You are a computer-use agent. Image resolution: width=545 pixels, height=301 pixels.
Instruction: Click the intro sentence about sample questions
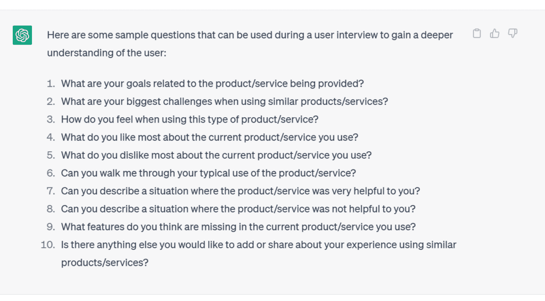click(x=250, y=35)
